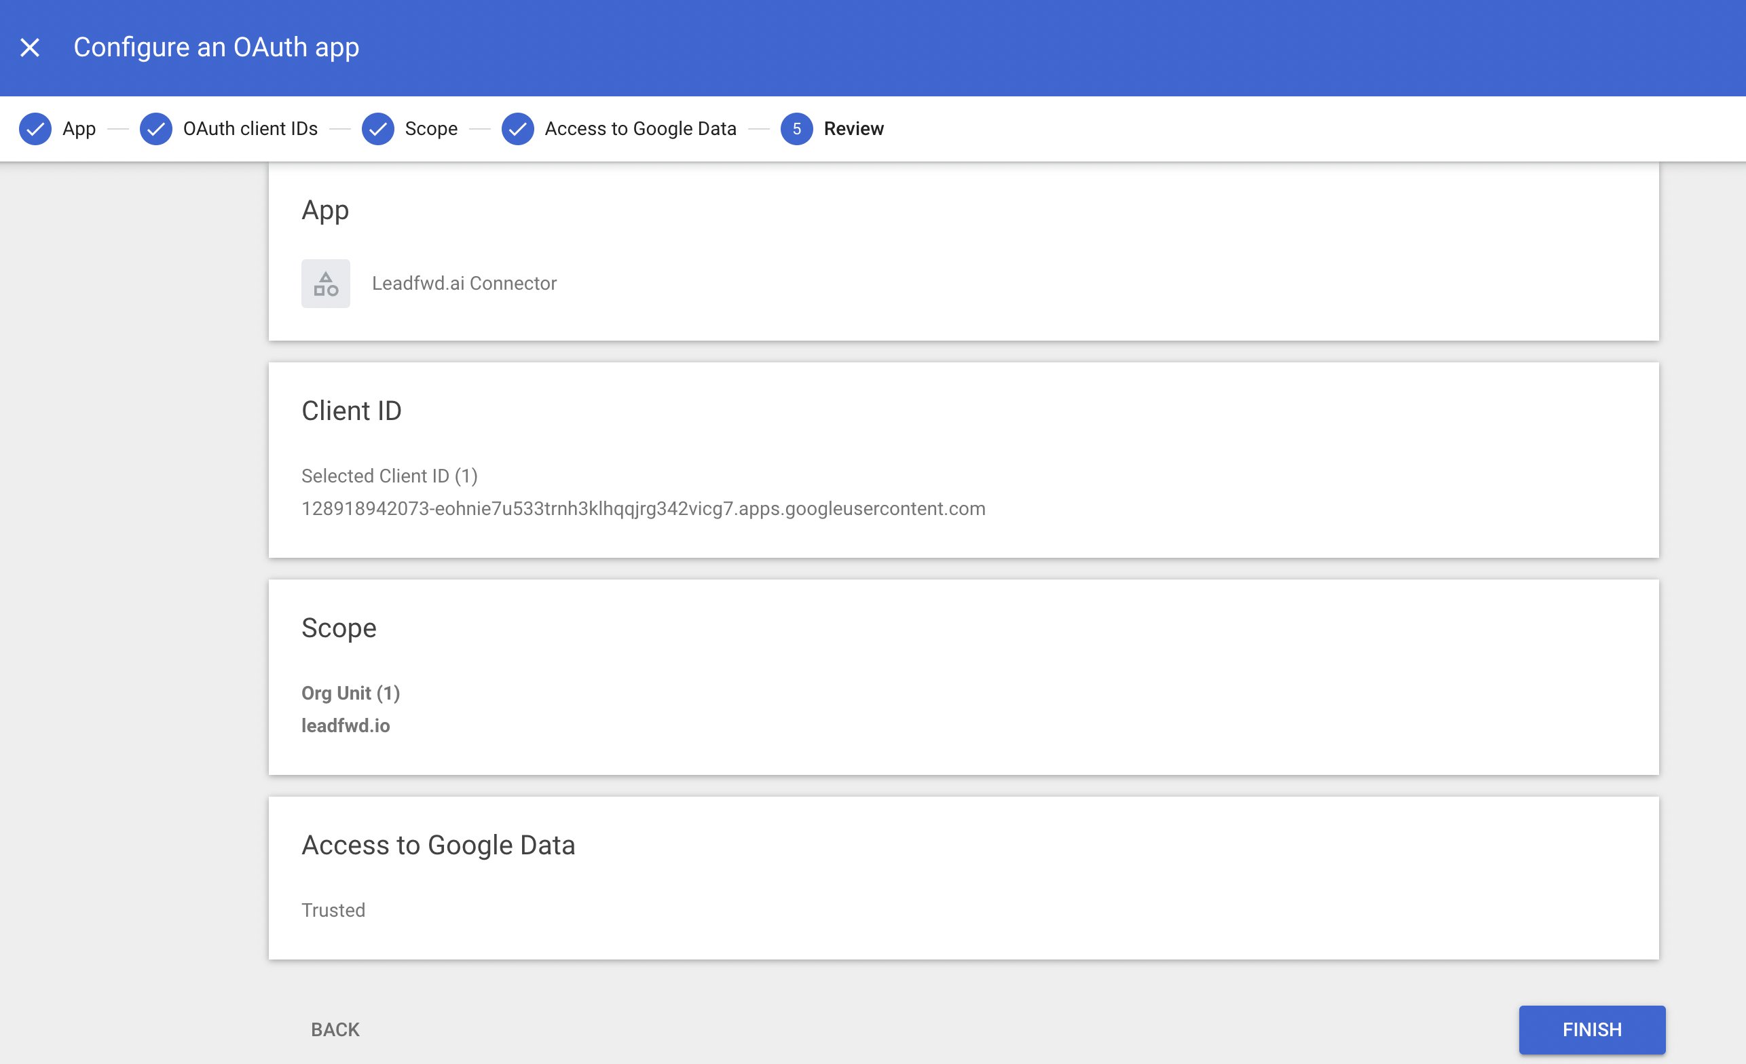The image size is (1746, 1064).
Task: Click the selected client ID string
Action: tap(643, 509)
